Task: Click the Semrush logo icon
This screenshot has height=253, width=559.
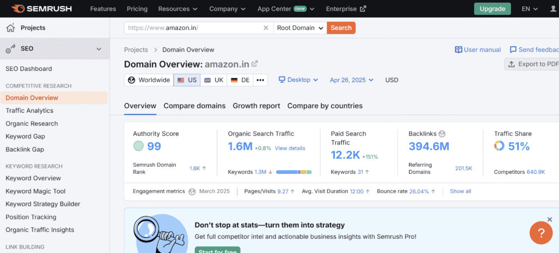Action: coord(16,9)
